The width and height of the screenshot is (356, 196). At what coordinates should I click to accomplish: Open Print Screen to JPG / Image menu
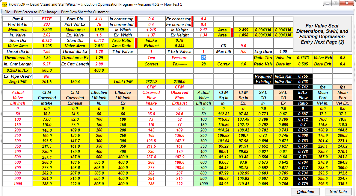tap(36, 12)
